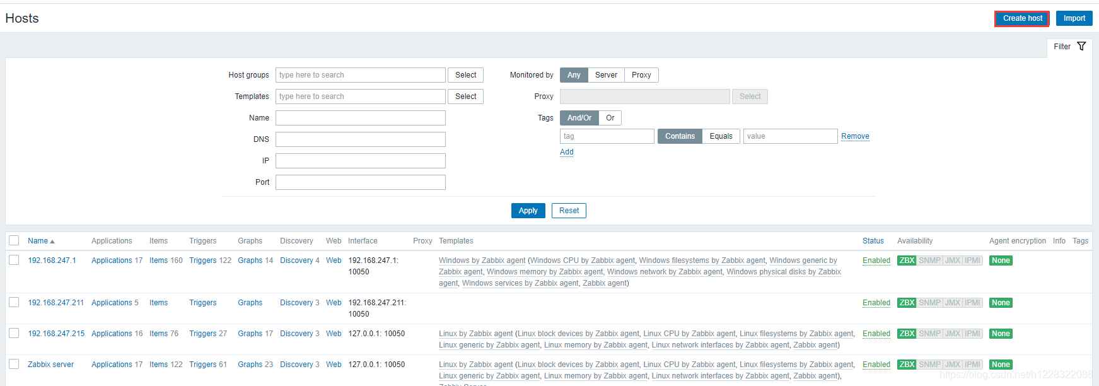The height and width of the screenshot is (386, 1099).
Task: Open Items 76 for 192.168.247.215
Action: pyautogui.click(x=159, y=334)
